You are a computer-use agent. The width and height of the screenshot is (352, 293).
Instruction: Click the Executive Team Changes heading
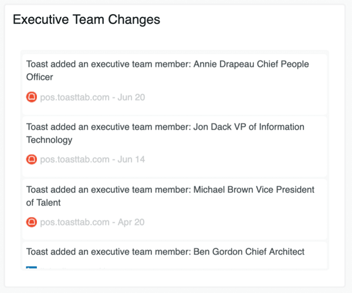(x=86, y=20)
